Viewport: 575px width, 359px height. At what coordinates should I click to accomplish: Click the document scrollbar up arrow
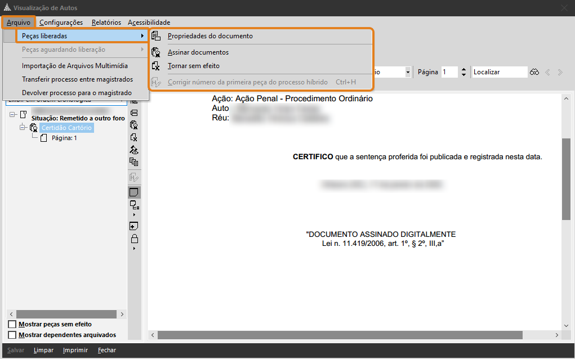(566, 98)
